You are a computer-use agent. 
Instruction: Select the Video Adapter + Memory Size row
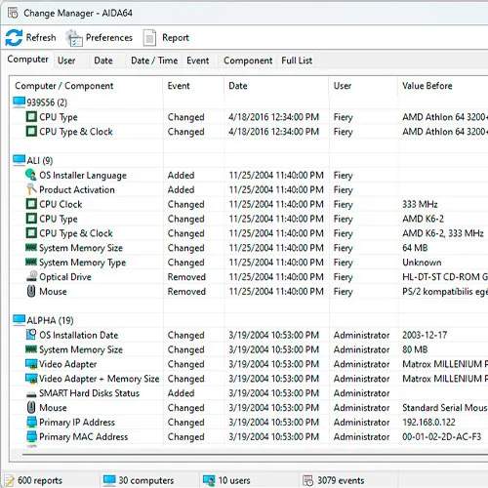[249, 379]
